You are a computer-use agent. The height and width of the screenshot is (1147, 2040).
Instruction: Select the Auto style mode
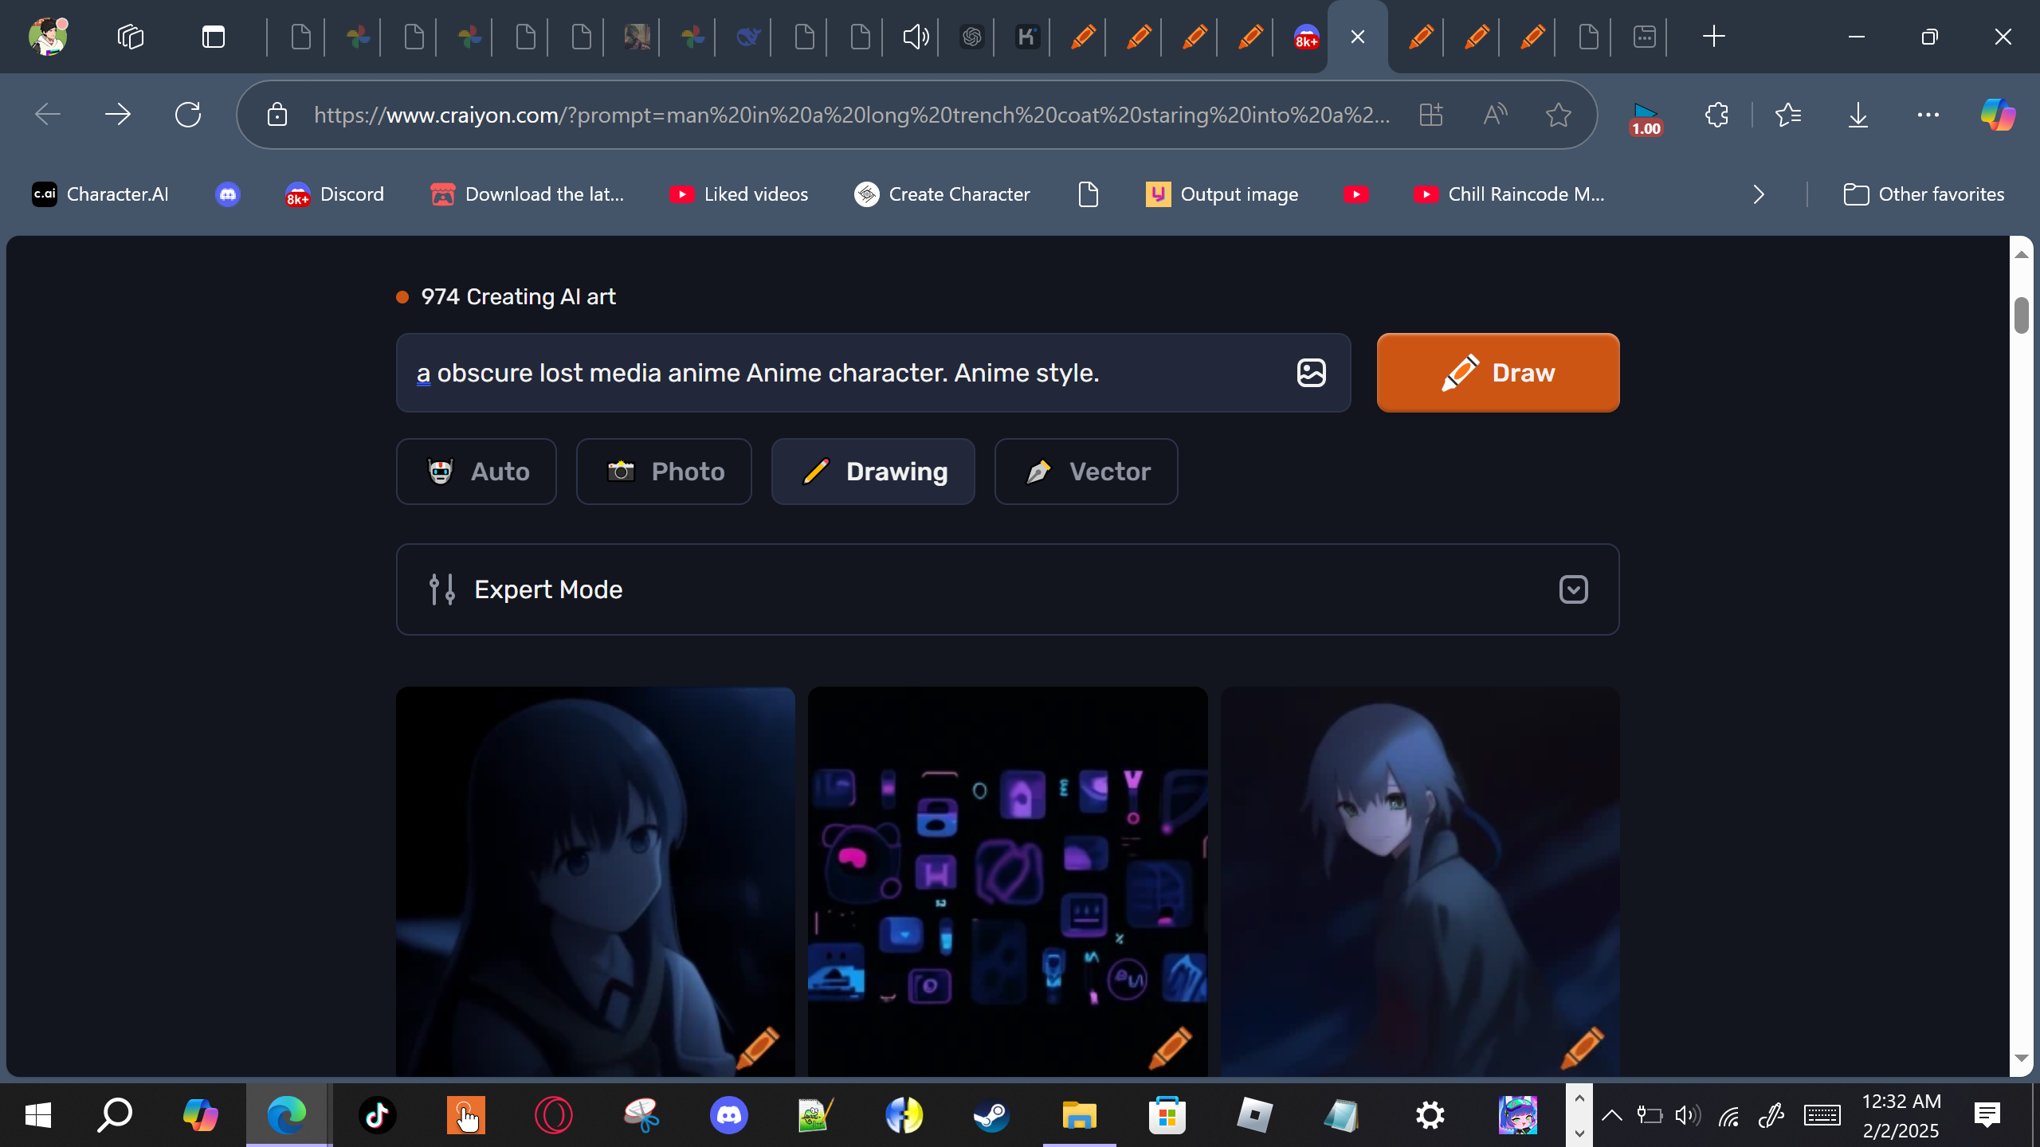click(477, 472)
